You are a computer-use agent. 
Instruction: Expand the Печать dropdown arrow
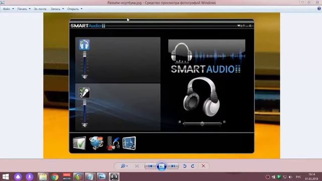30,9
